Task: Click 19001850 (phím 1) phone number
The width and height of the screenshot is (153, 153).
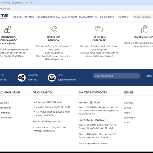Action: coord(54,59)
